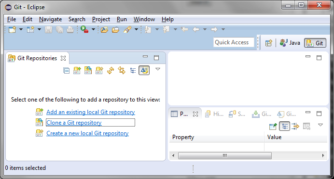Click the Save All toolbar icon

point(59,29)
